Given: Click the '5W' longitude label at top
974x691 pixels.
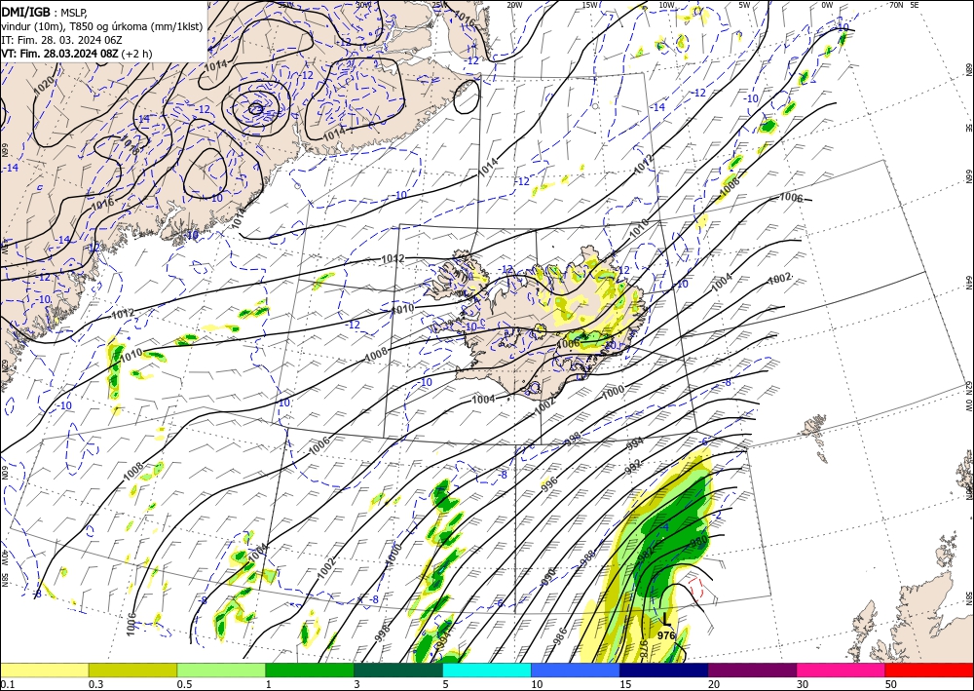Looking at the screenshot, I should (x=744, y=5).
